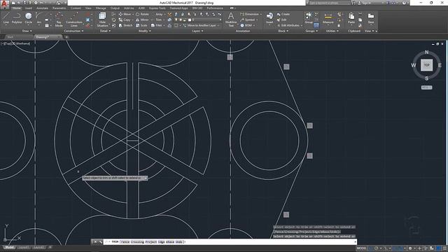The height and width of the screenshot is (252, 448).
Task: Activate the Copy command
Action: [125, 20]
